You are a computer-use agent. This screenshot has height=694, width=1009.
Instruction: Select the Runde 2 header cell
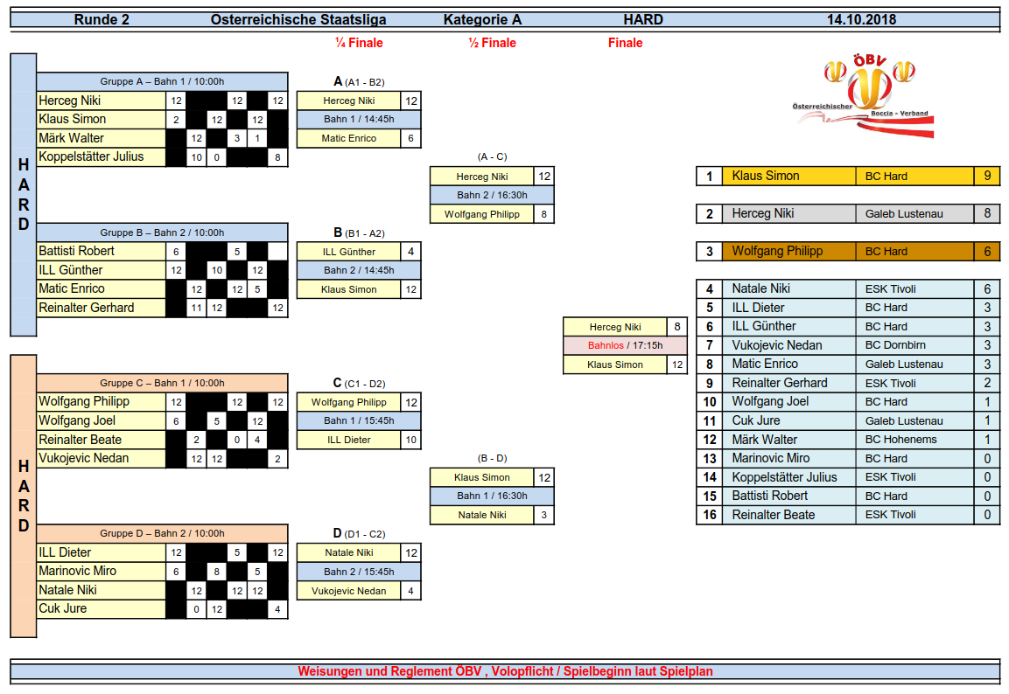point(102,19)
